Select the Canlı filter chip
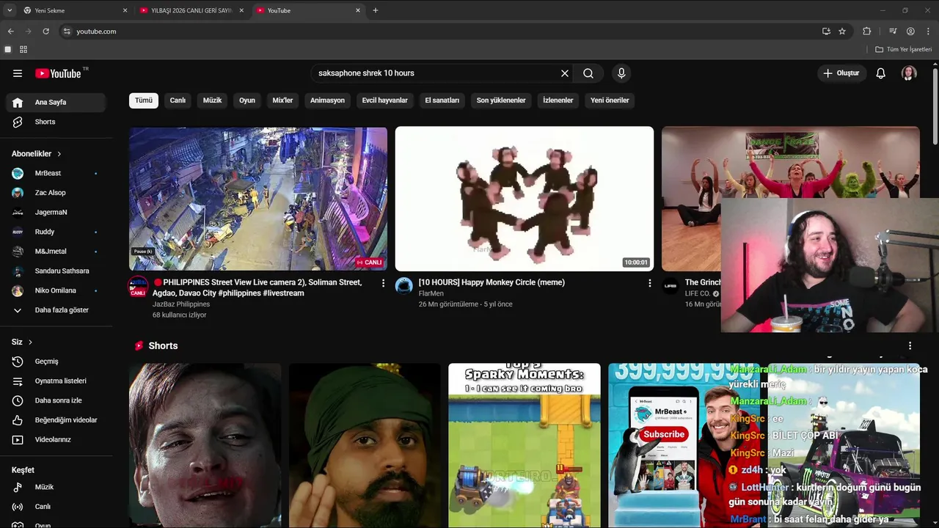The image size is (939, 528). pyautogui.click(x=178, y=100)
